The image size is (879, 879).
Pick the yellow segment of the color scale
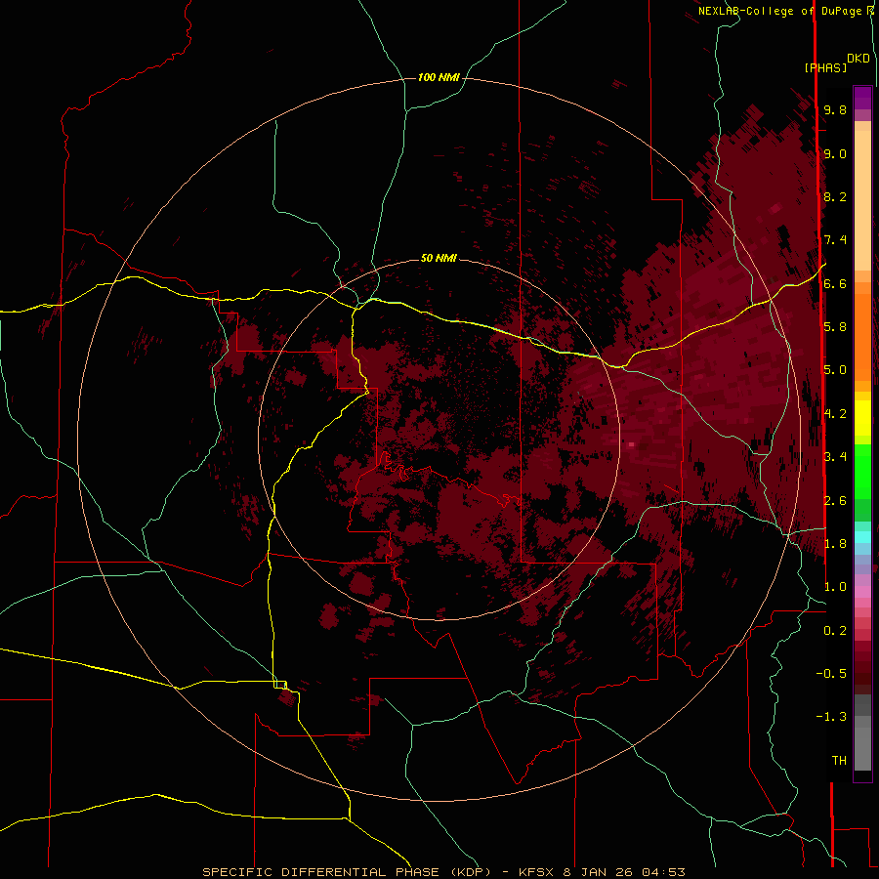tap(862, 418)
